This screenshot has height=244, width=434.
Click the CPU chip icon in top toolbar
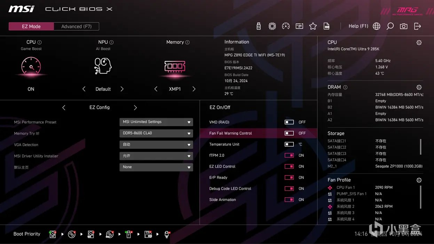272,26
